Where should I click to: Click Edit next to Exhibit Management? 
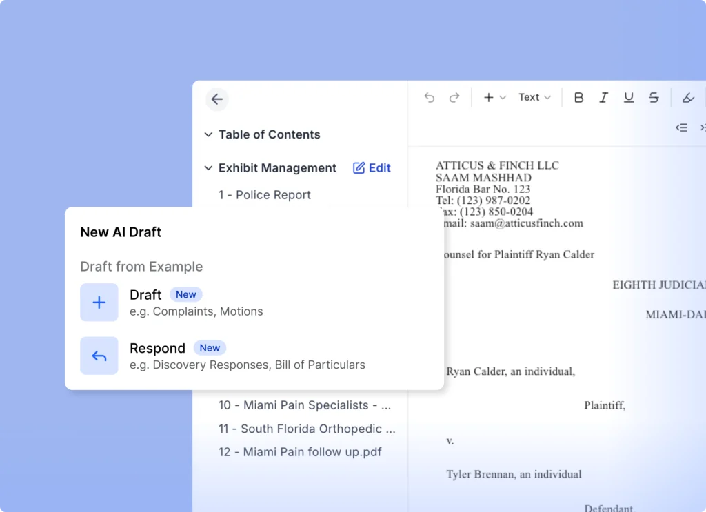click(372, 168)
